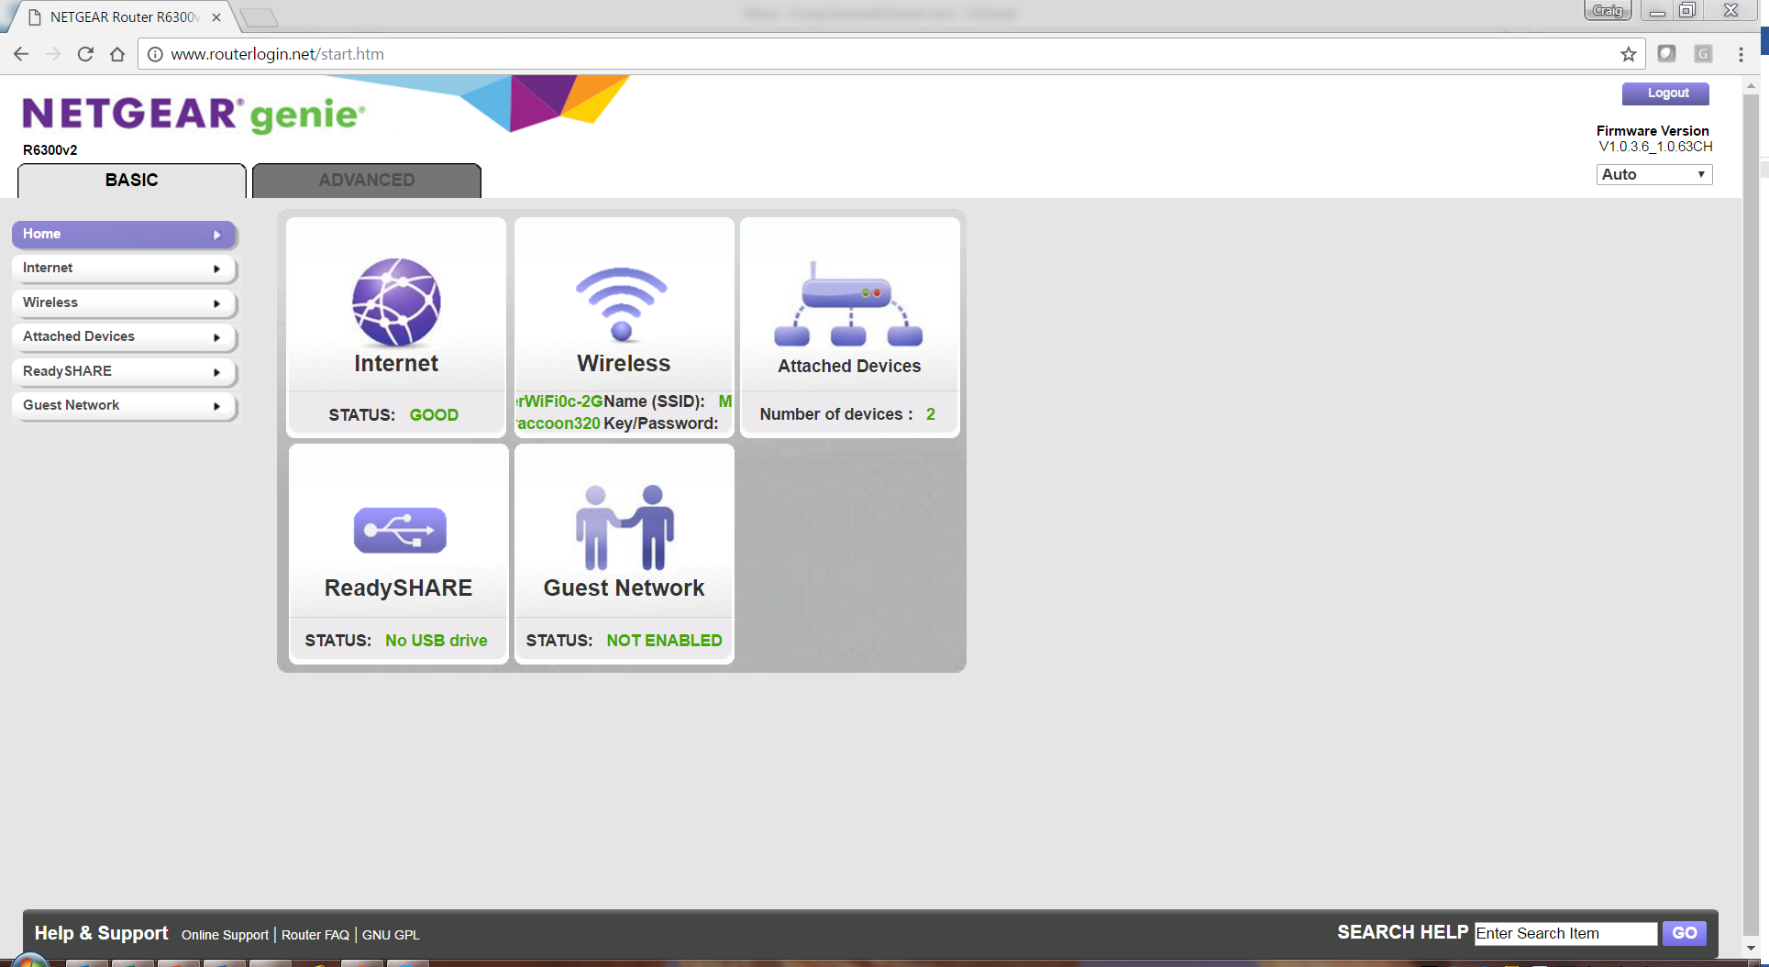Image resolution: width=1769 pixels, height=967 pixels.
Task: Click the page scrollbar up arrow
Action: coord(1751,86)
